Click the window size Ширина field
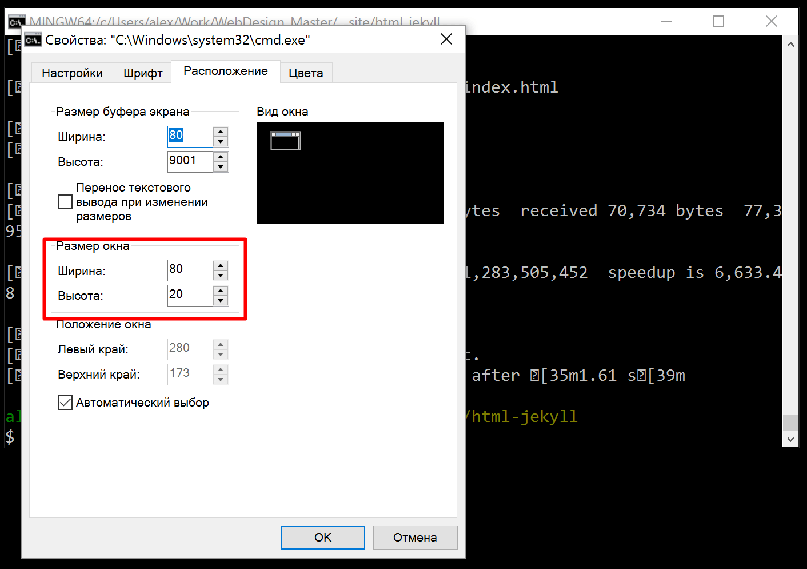This screenshot has width=807, height=569. [x=190, y=270]
